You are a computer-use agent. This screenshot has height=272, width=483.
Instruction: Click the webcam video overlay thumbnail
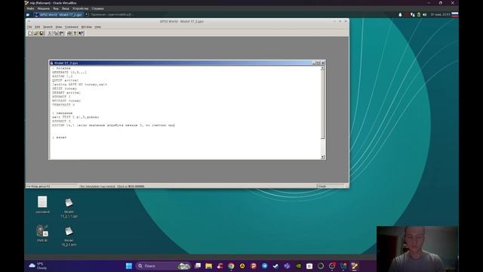tap(417, 249)
